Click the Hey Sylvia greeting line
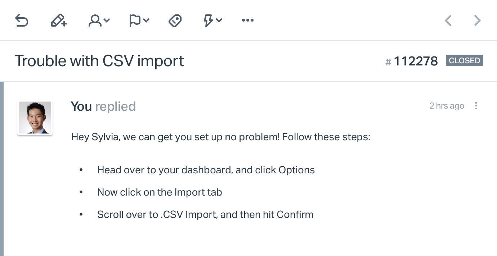497x256 pixels. (221, 137)
